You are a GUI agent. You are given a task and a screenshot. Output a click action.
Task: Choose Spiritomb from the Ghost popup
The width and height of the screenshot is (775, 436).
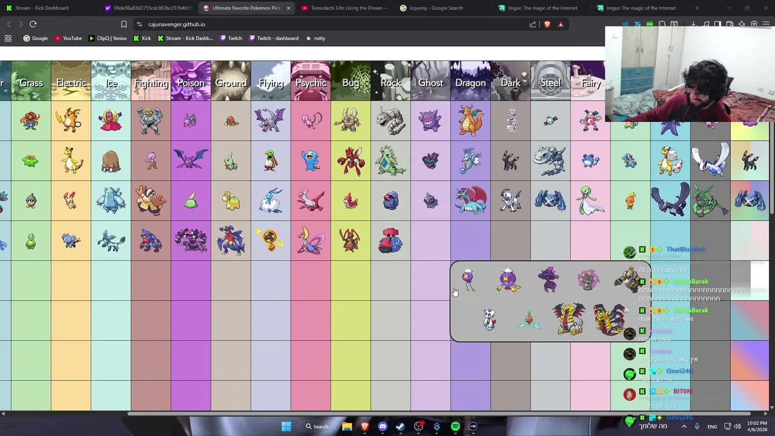589,280
